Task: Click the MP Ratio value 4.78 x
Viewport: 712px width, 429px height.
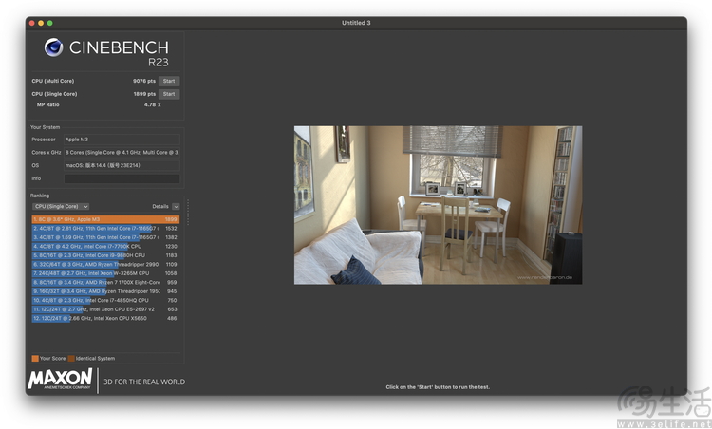Action: pyautogui.click(x=152, y=104)
